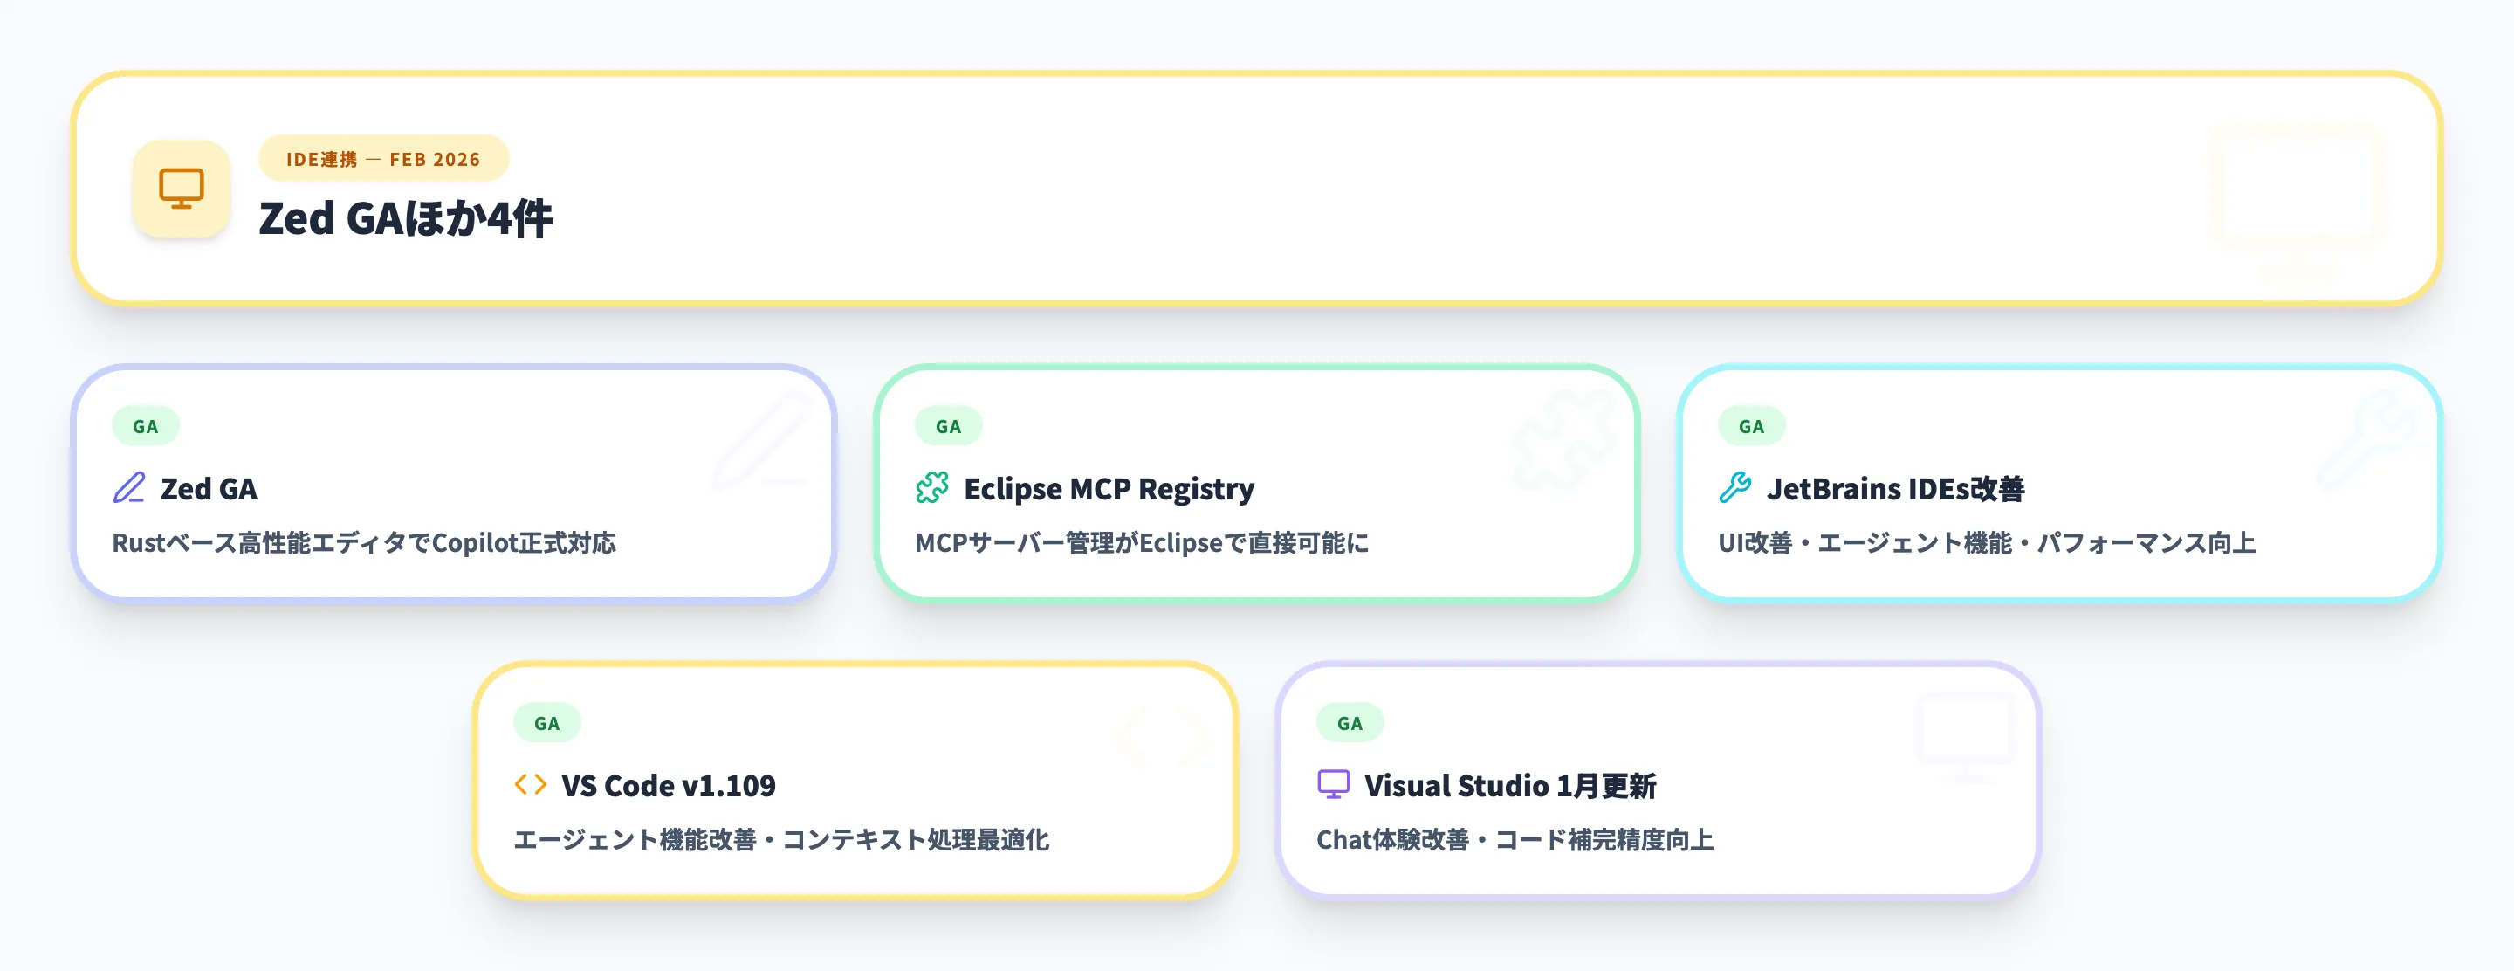Image resolution: width=2514 pixels, height=971 pixels.
Task: Open the Eclipse MCP Registry entry
Action: click(x=1108, y=489)
